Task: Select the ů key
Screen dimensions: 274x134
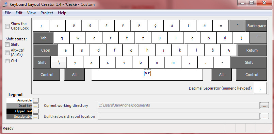Action: [213, 50]
